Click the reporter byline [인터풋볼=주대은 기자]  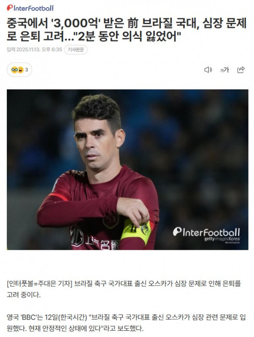point(39,284)
